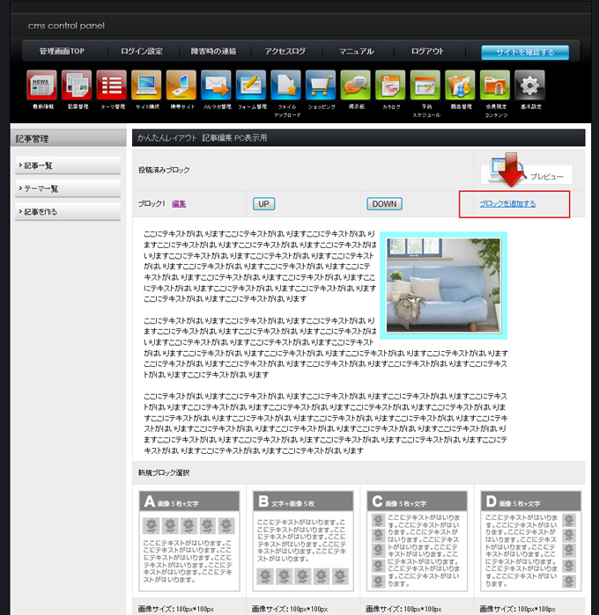Open the 掲示板 speech bubble icon

356,86
